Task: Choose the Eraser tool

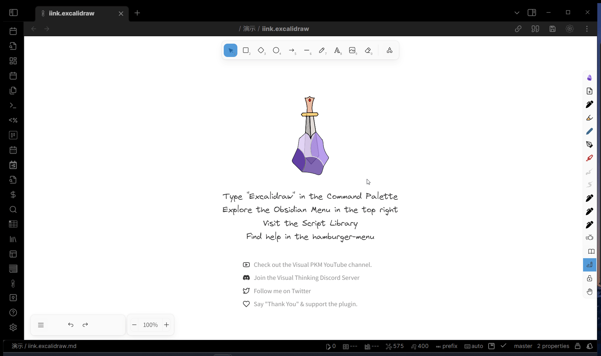Action: [368, 50]
